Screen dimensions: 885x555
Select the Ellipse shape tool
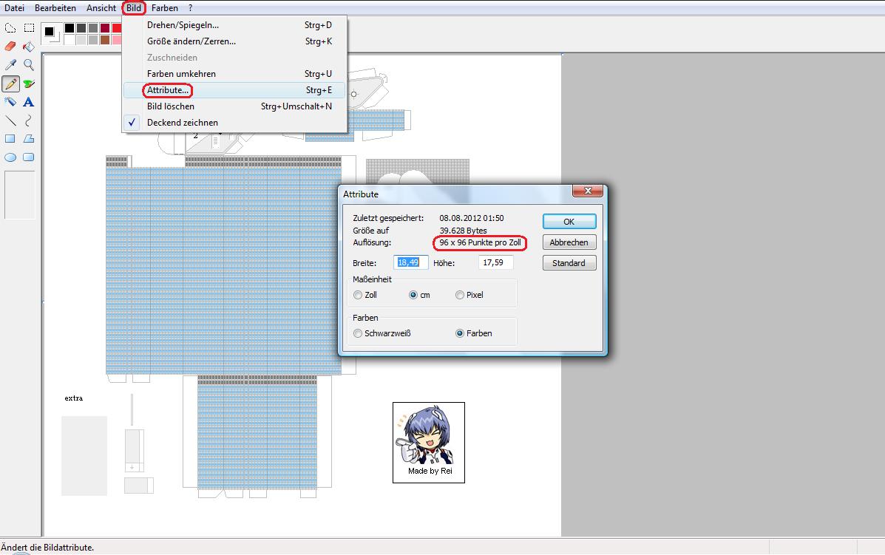(10, 157)
